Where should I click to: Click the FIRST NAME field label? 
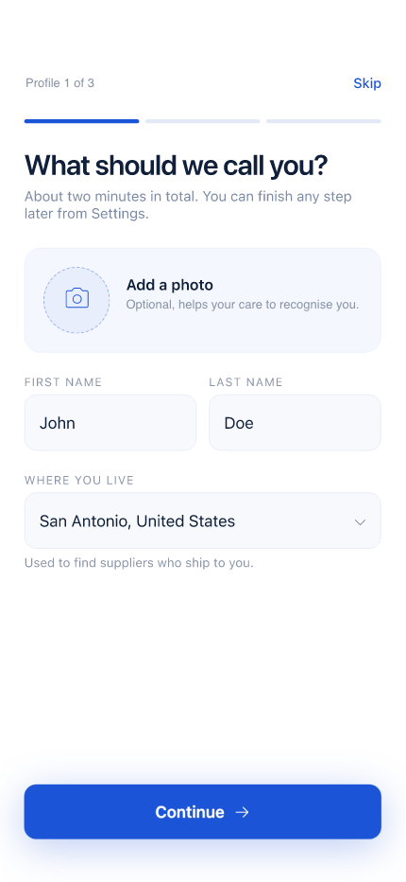pyautogui.click(x=63, y=382)
